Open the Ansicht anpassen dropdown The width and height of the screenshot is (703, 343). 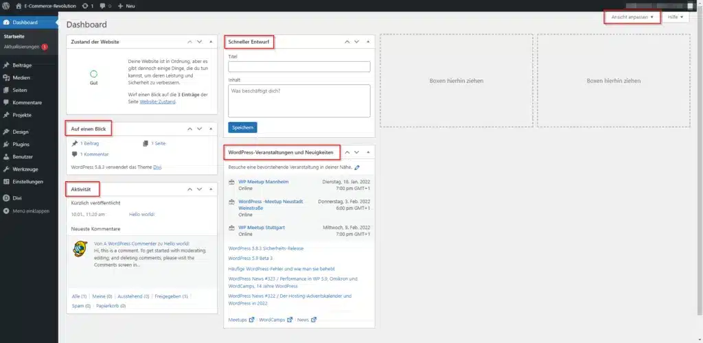pyautogui.click(x=632, y=17)
